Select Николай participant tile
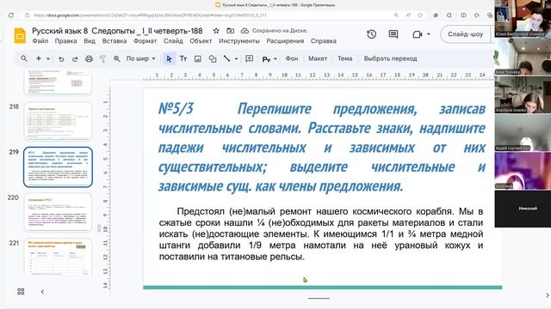This screenshot has height=309, width=551. 523,209
